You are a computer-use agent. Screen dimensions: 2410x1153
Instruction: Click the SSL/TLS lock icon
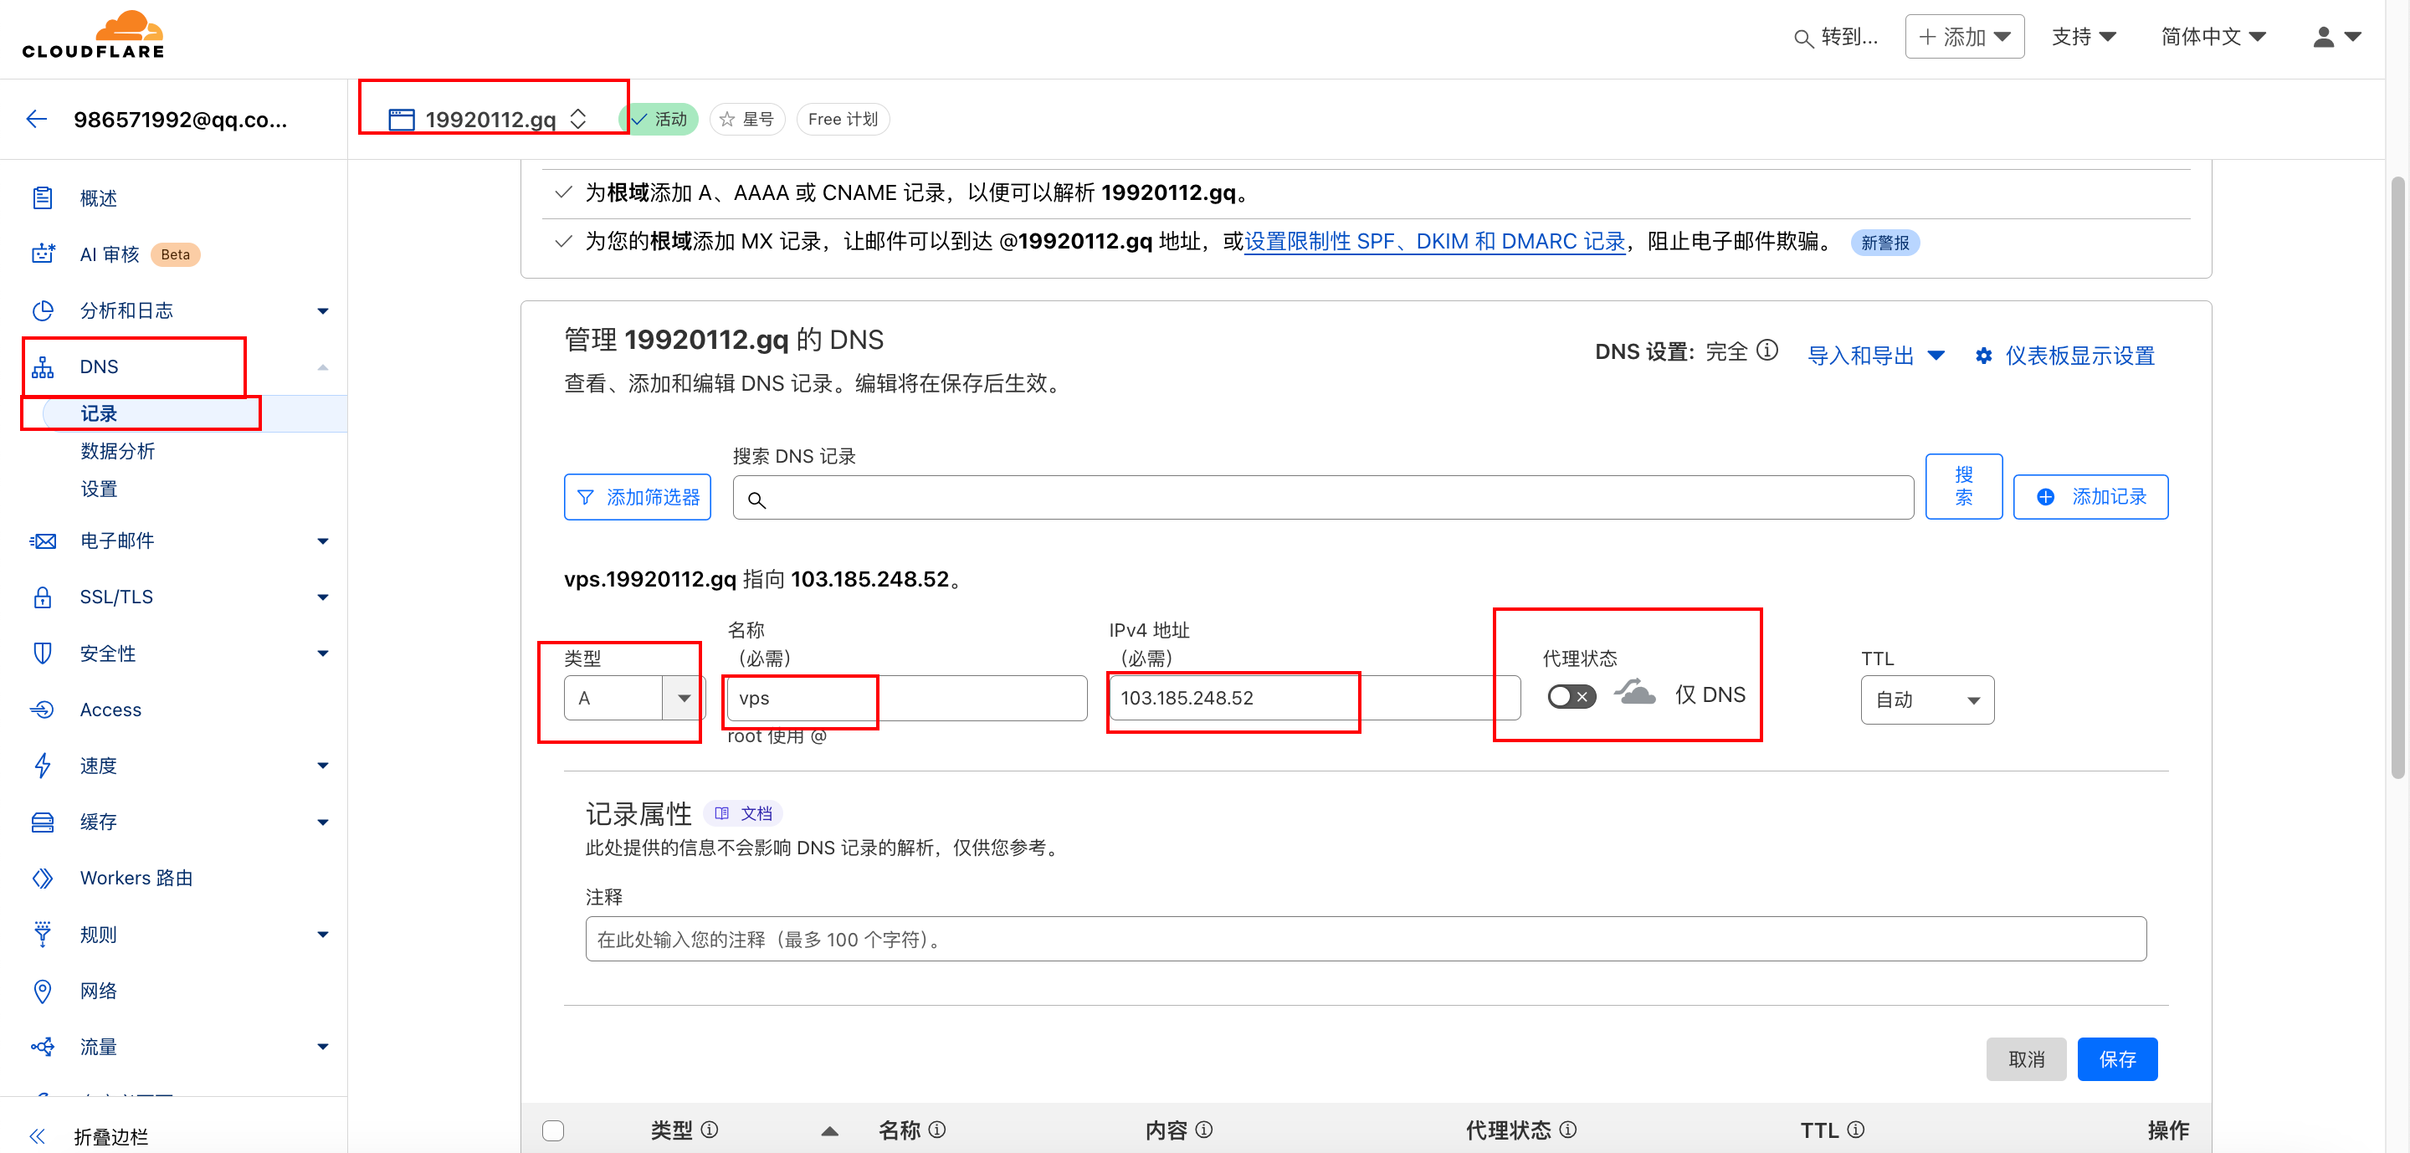pos(42,597)
